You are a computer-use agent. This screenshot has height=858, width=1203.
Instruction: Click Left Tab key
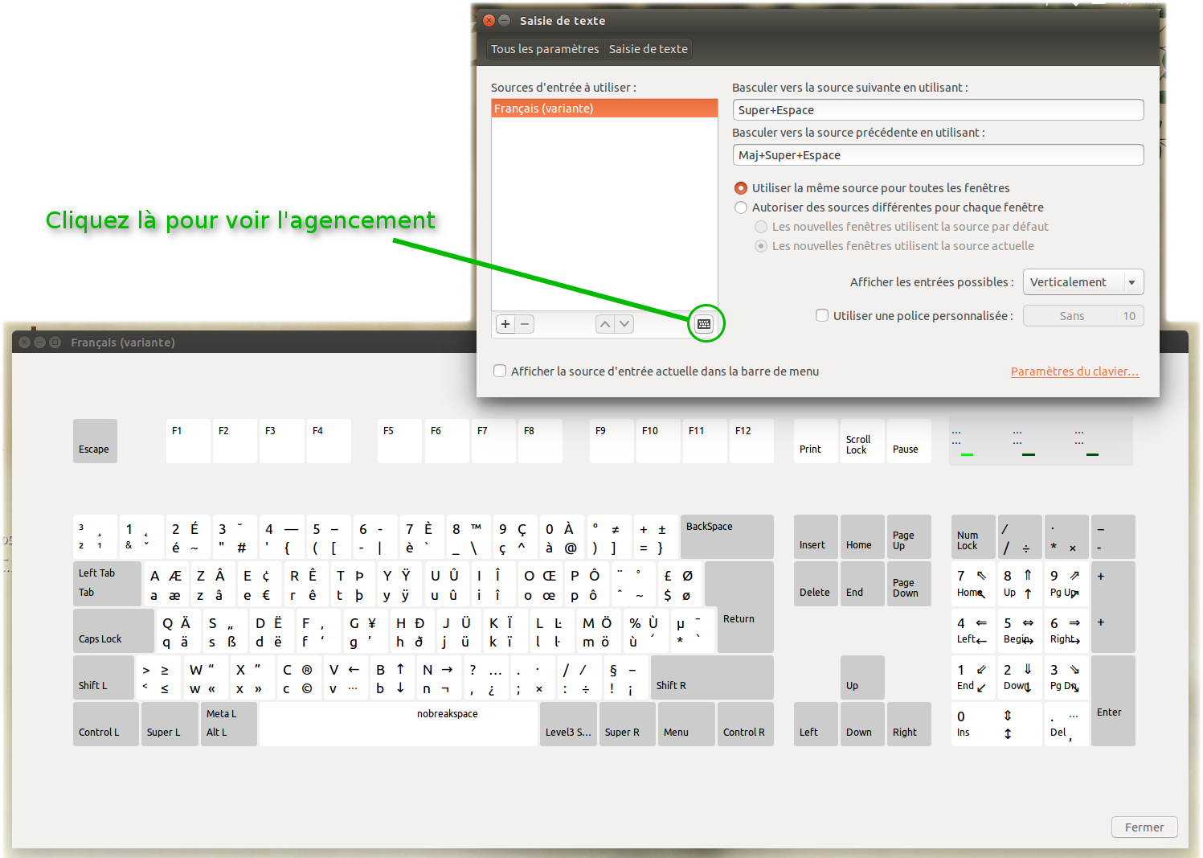tap(107, 584)
